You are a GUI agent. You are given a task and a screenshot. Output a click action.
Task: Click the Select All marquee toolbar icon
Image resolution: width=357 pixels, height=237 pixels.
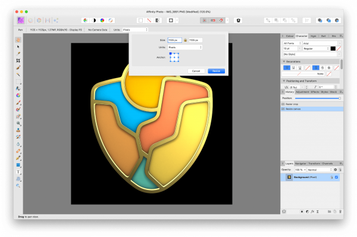tap(140, 20)
